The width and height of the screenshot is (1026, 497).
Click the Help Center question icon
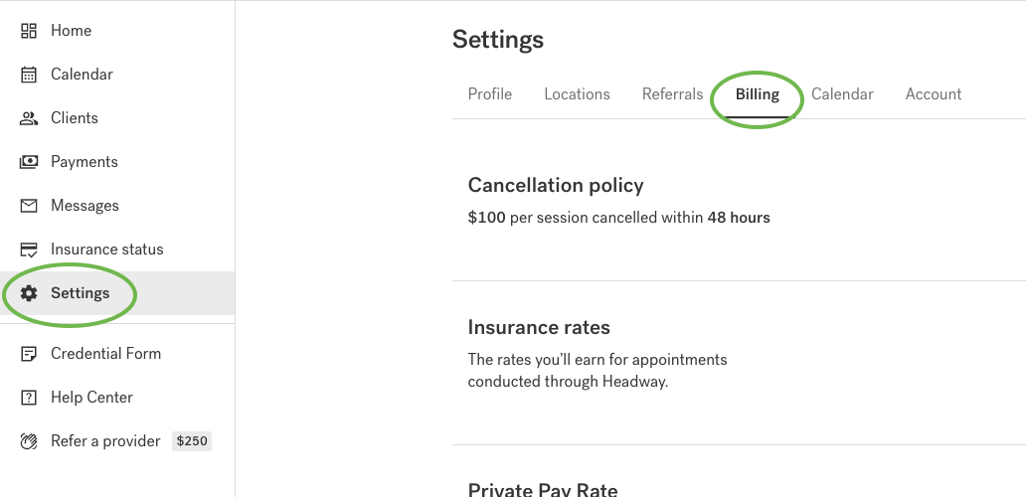point(29,398)
